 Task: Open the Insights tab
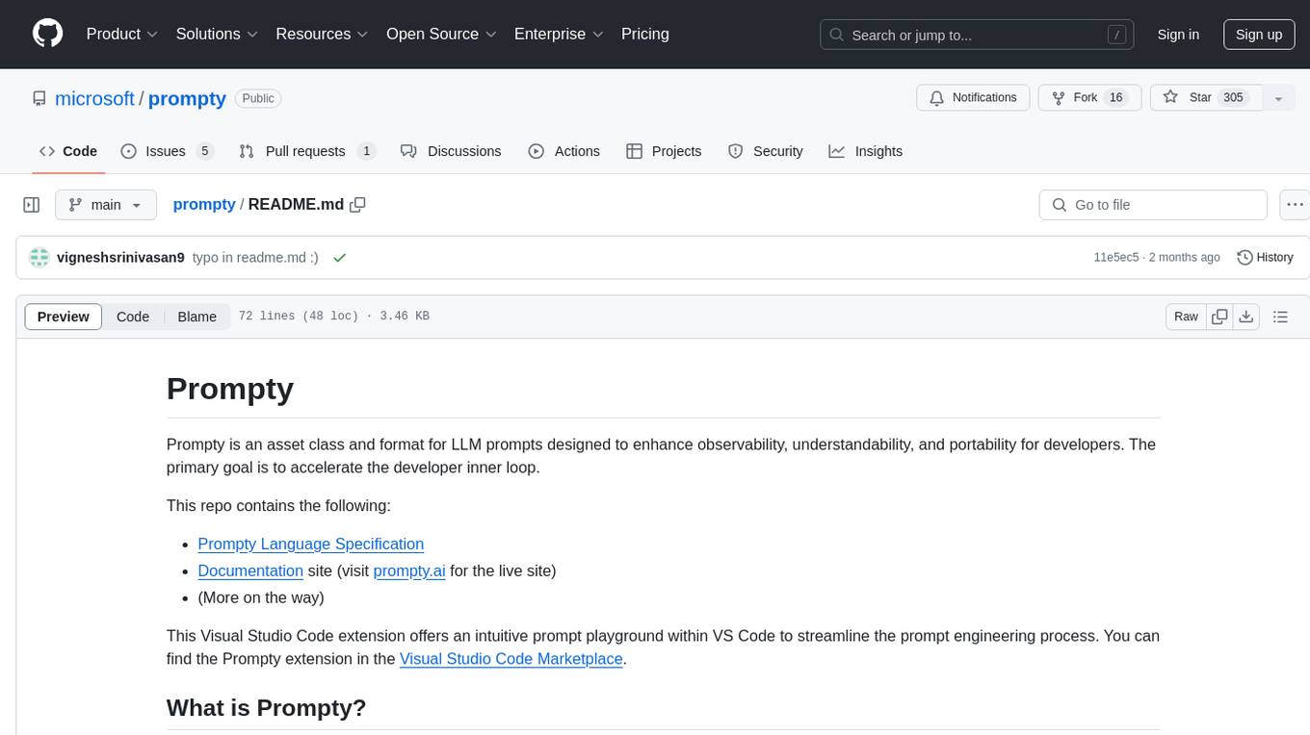click(x=866, y=151)
